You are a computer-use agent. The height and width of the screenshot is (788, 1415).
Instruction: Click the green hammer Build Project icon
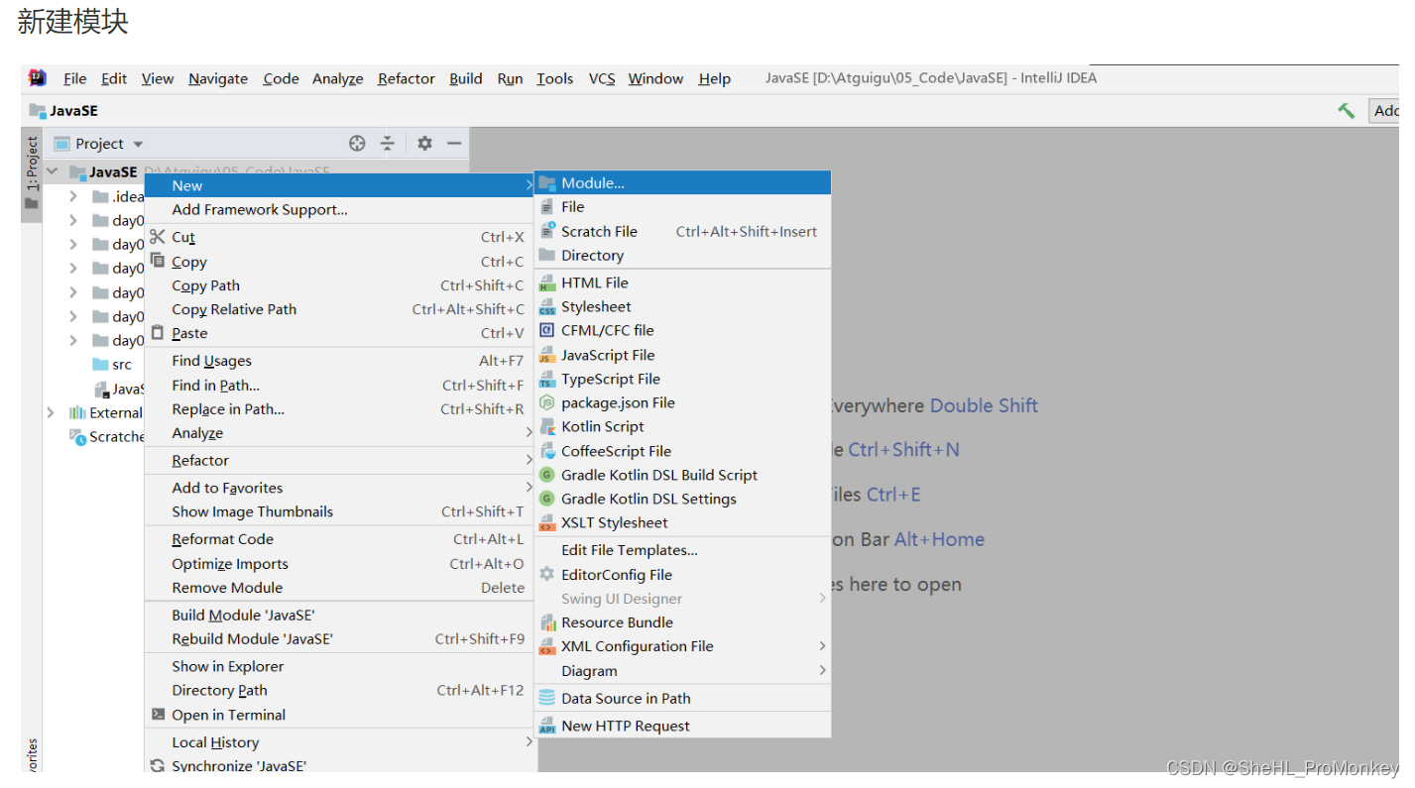click(1346, 110)
